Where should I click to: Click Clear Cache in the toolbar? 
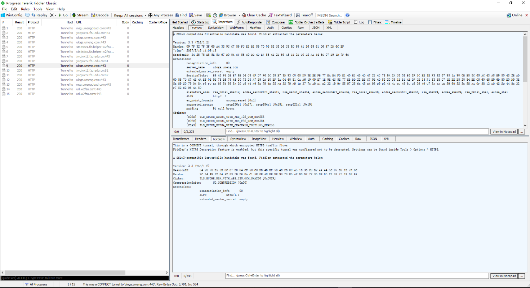(x=254, y=15)
